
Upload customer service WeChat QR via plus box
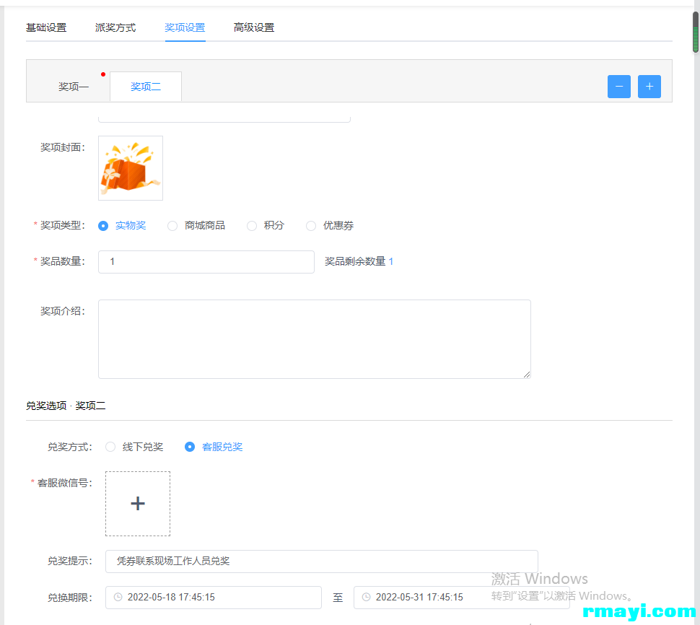[x=138, y=504]
